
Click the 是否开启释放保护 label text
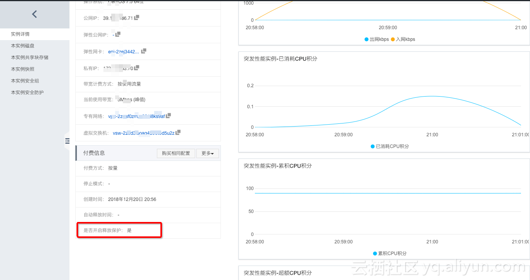[x=103, y=231]
